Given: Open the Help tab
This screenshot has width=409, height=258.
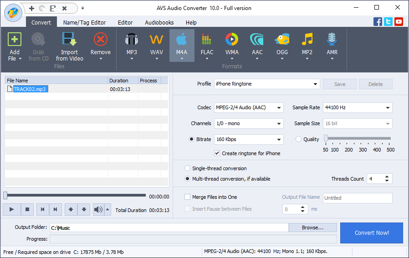Looking at the screenshot, I should 191,23.
